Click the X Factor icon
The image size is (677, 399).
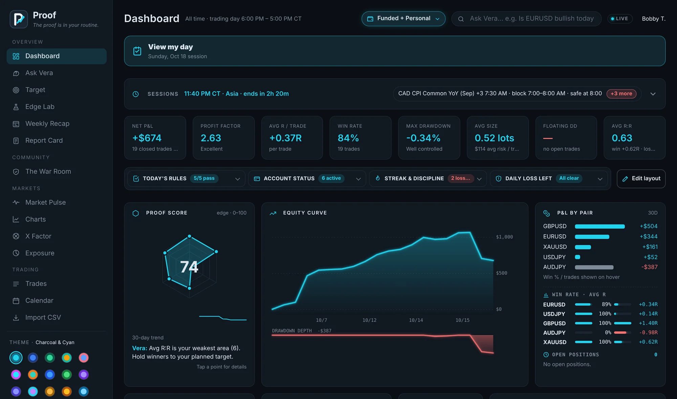(16, 236)
